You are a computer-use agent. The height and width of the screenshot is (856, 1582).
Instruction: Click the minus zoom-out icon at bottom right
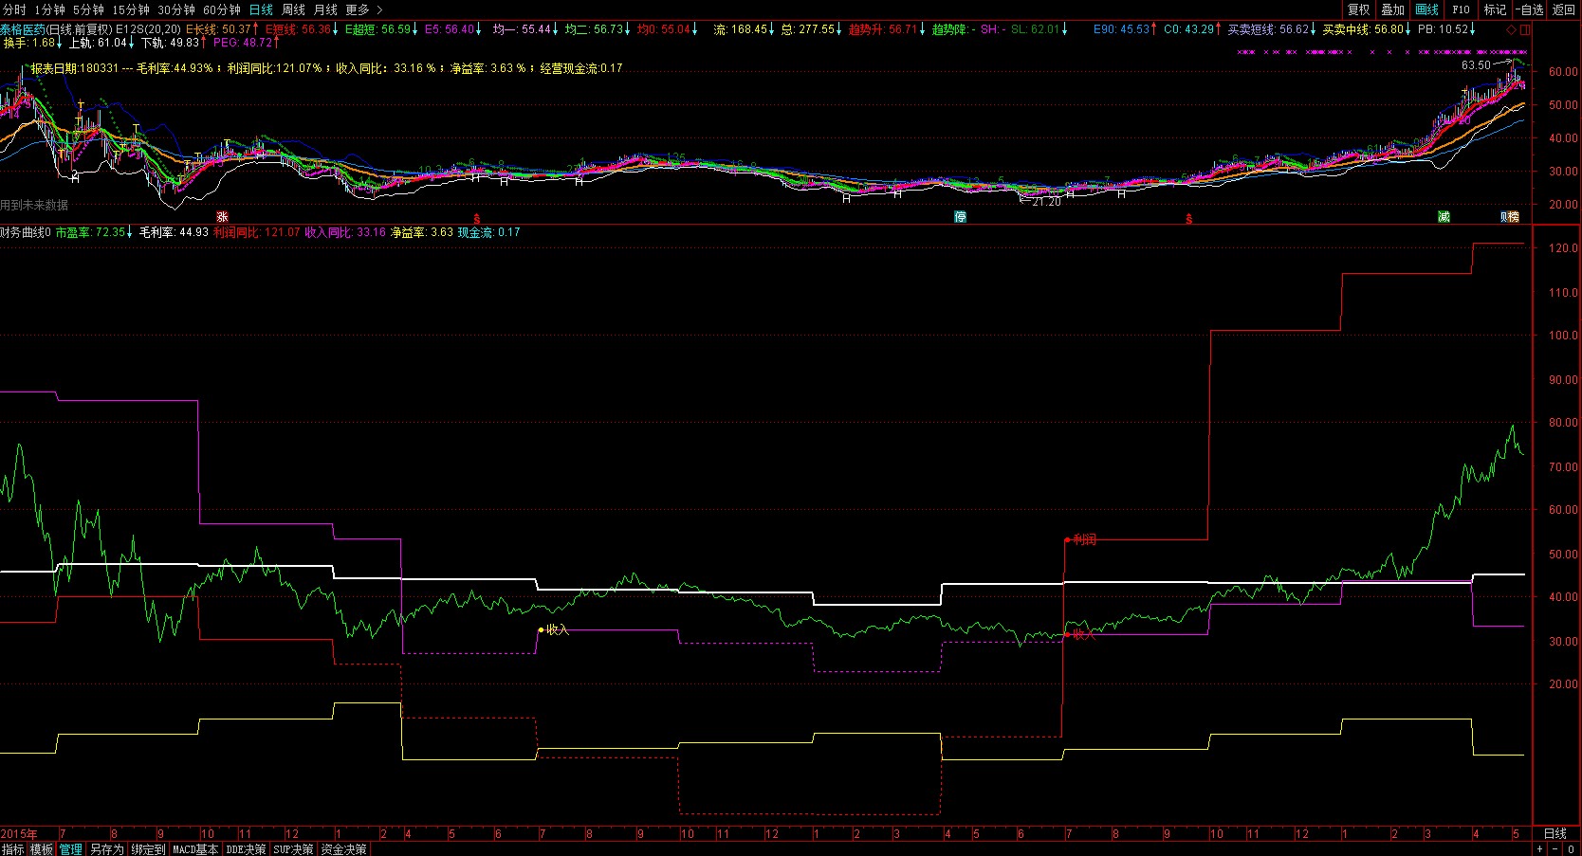(x=1555, y=849)
